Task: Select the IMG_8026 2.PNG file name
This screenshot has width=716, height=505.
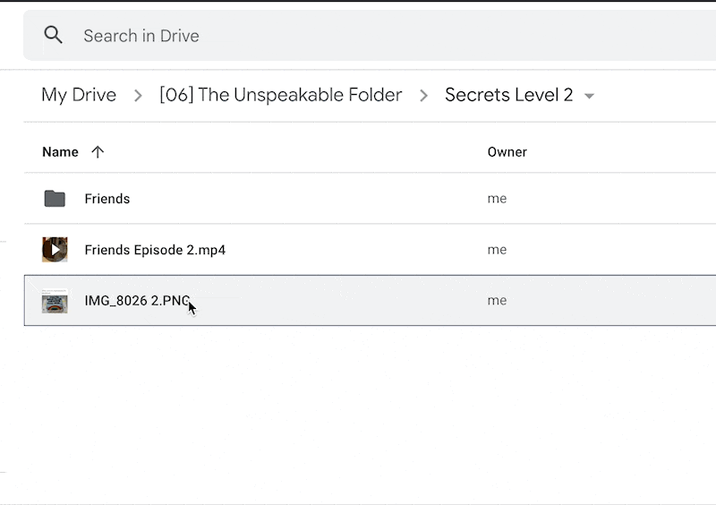Action: (136, 301)
